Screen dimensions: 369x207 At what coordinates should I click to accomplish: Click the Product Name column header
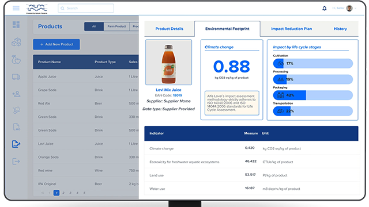50,62
